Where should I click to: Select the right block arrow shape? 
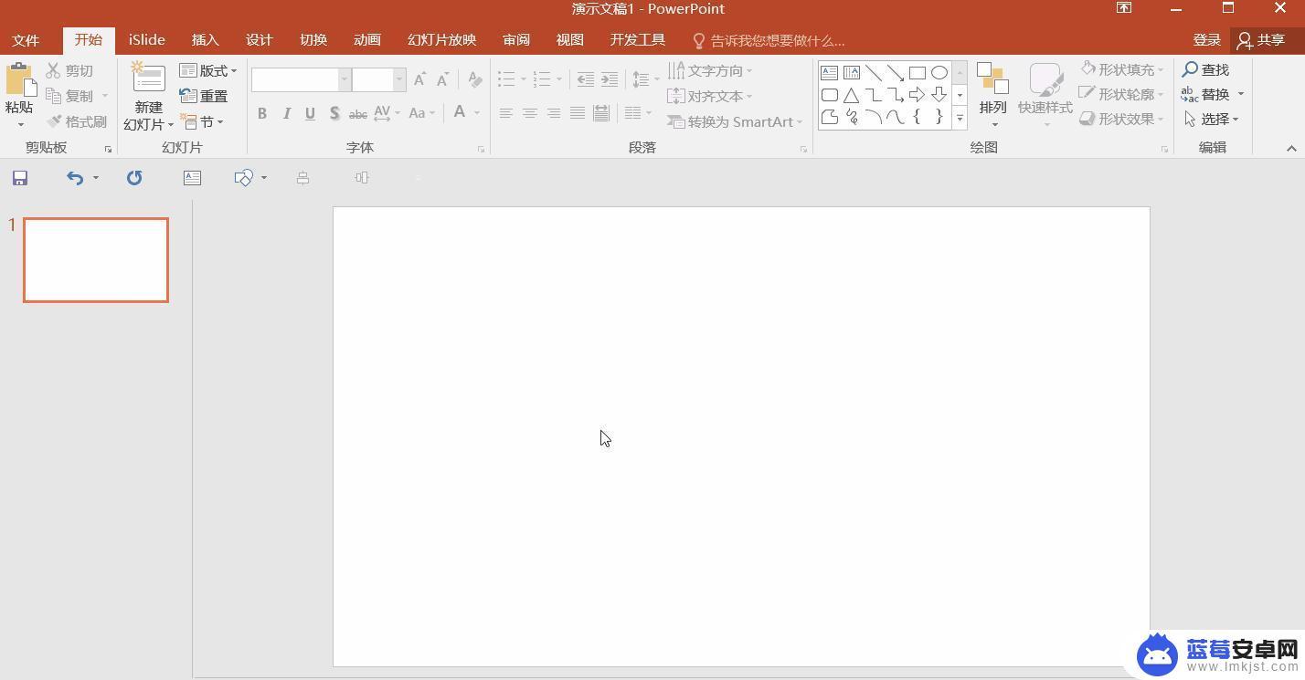(918, 95)
